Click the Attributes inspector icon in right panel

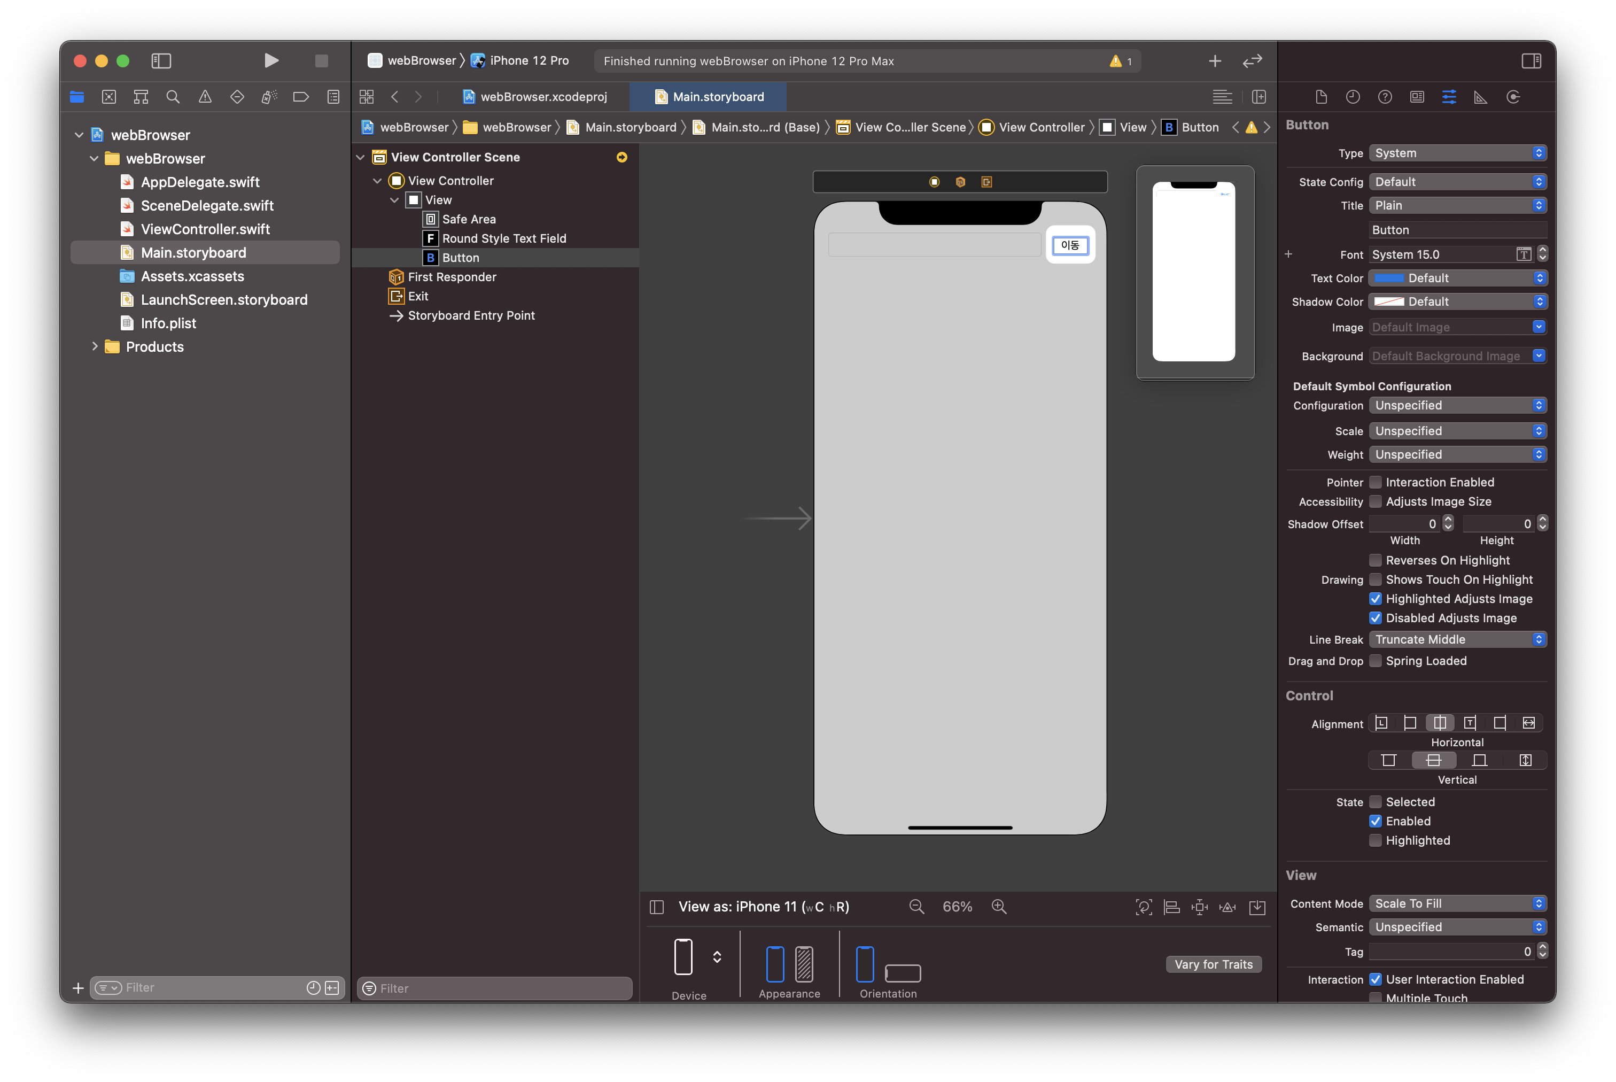pyautogui.click(x=1448, y=95)
